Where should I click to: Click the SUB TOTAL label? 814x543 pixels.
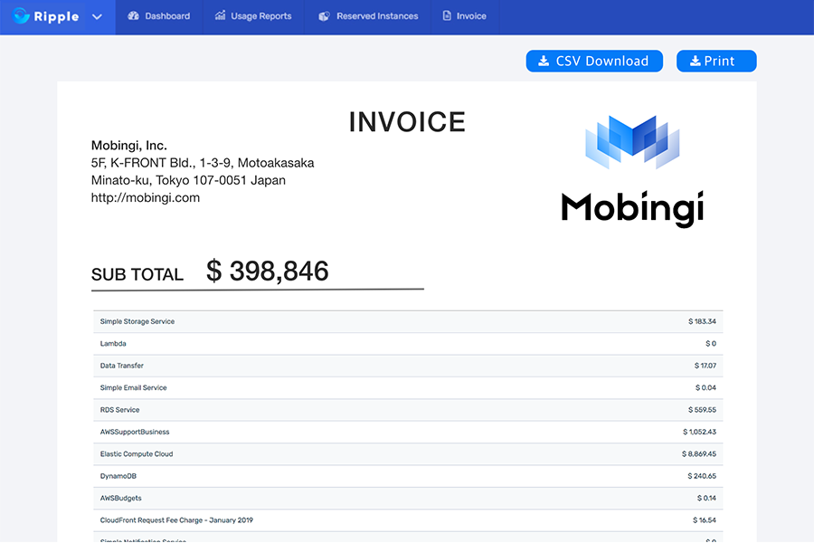point(137,274)
